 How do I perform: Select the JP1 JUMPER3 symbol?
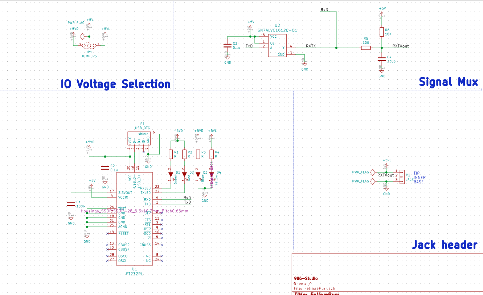coord(89,46)
